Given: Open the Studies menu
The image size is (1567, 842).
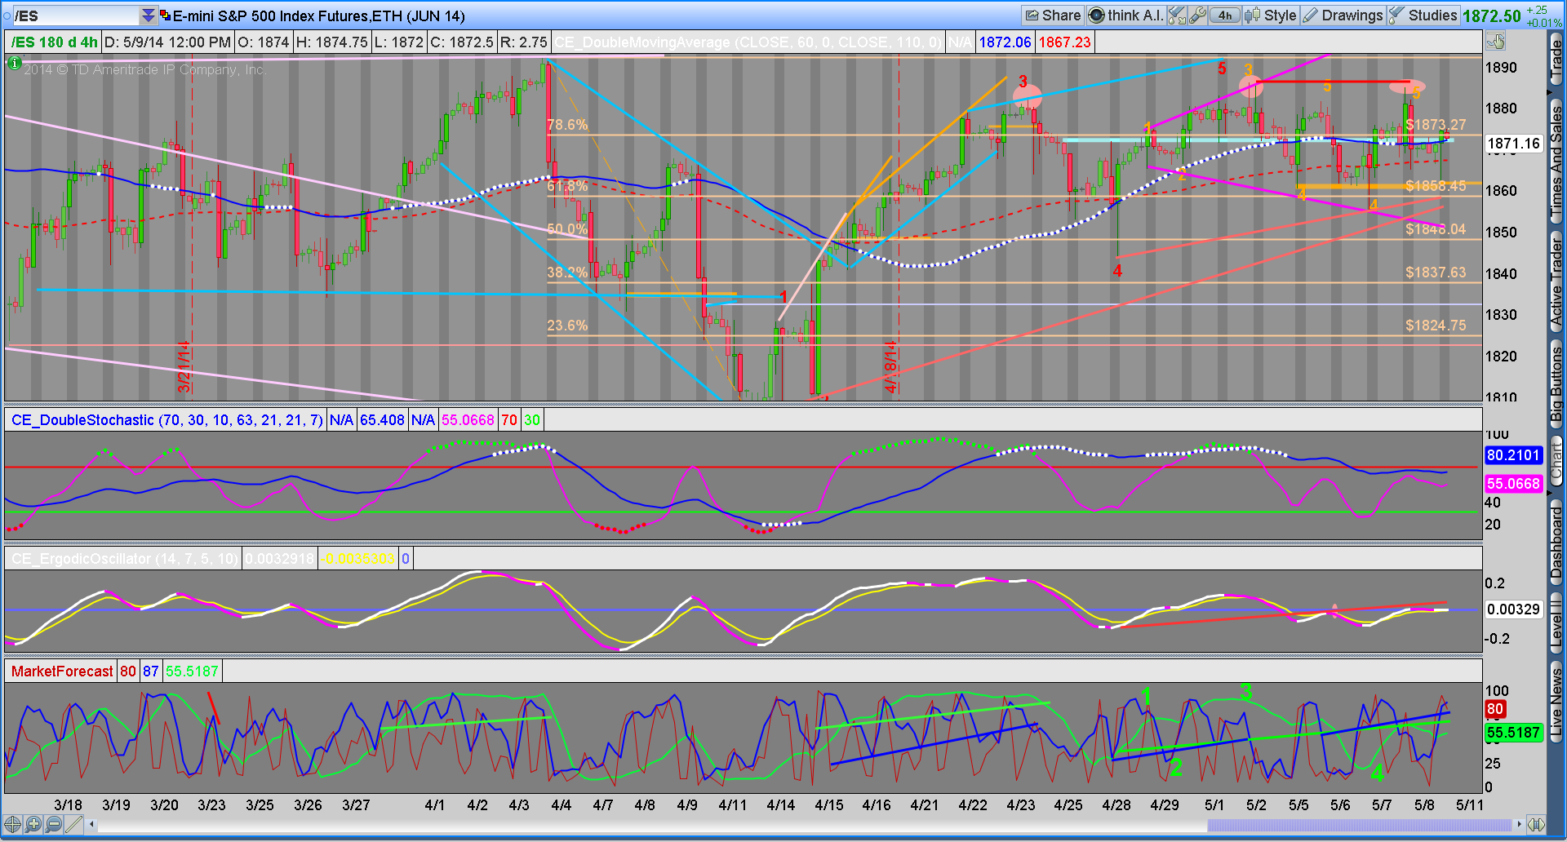Looking at the screenshot, I should [1423, 16].
